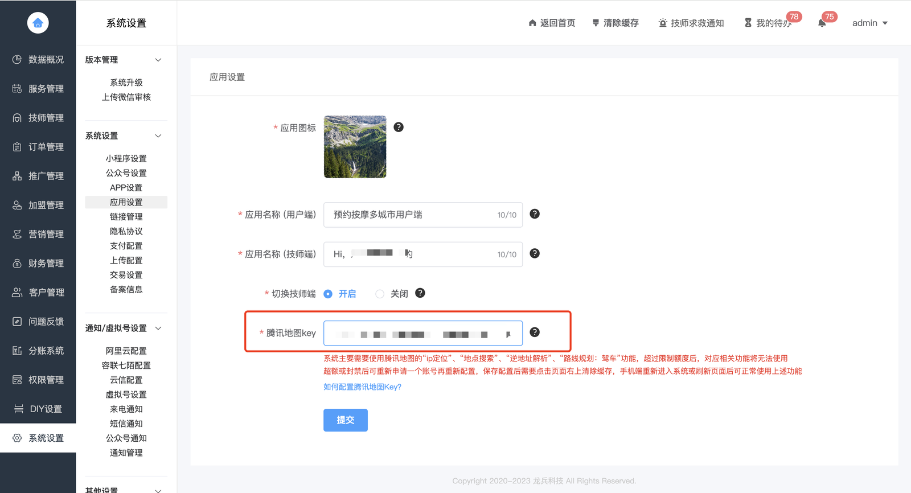Open 技师求救通知 in the top bar
Screen dimensions: 911x493
coord(691,23)
